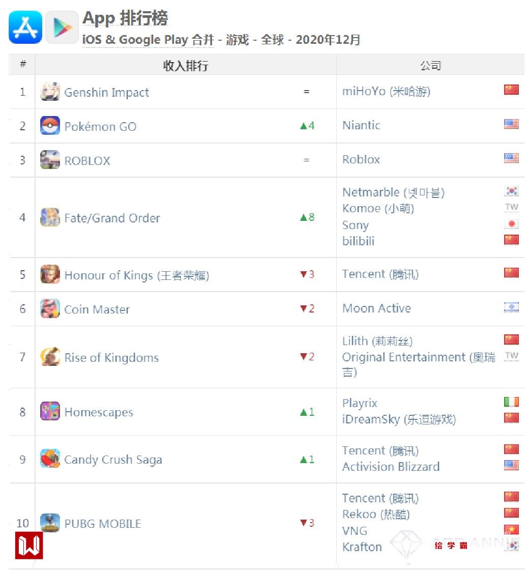Click the China flag next to Rekoo

(511, 513)
